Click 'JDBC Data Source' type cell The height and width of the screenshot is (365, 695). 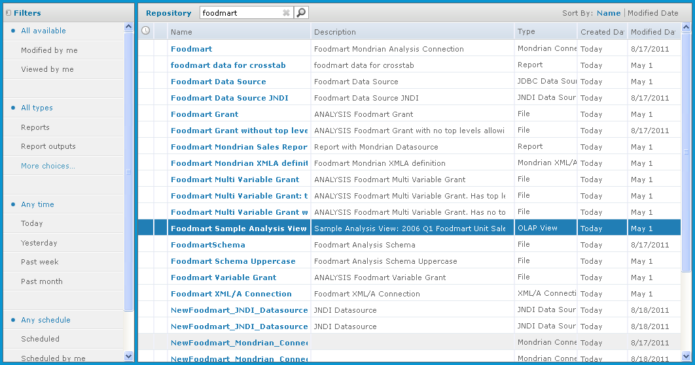click(x=547, y=81)
